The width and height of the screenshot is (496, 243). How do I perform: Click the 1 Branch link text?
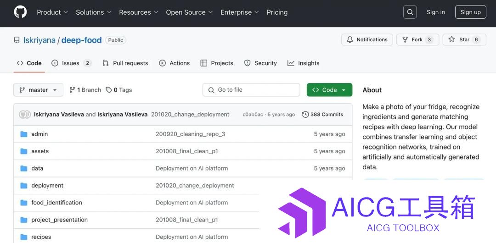pos(89,90)
